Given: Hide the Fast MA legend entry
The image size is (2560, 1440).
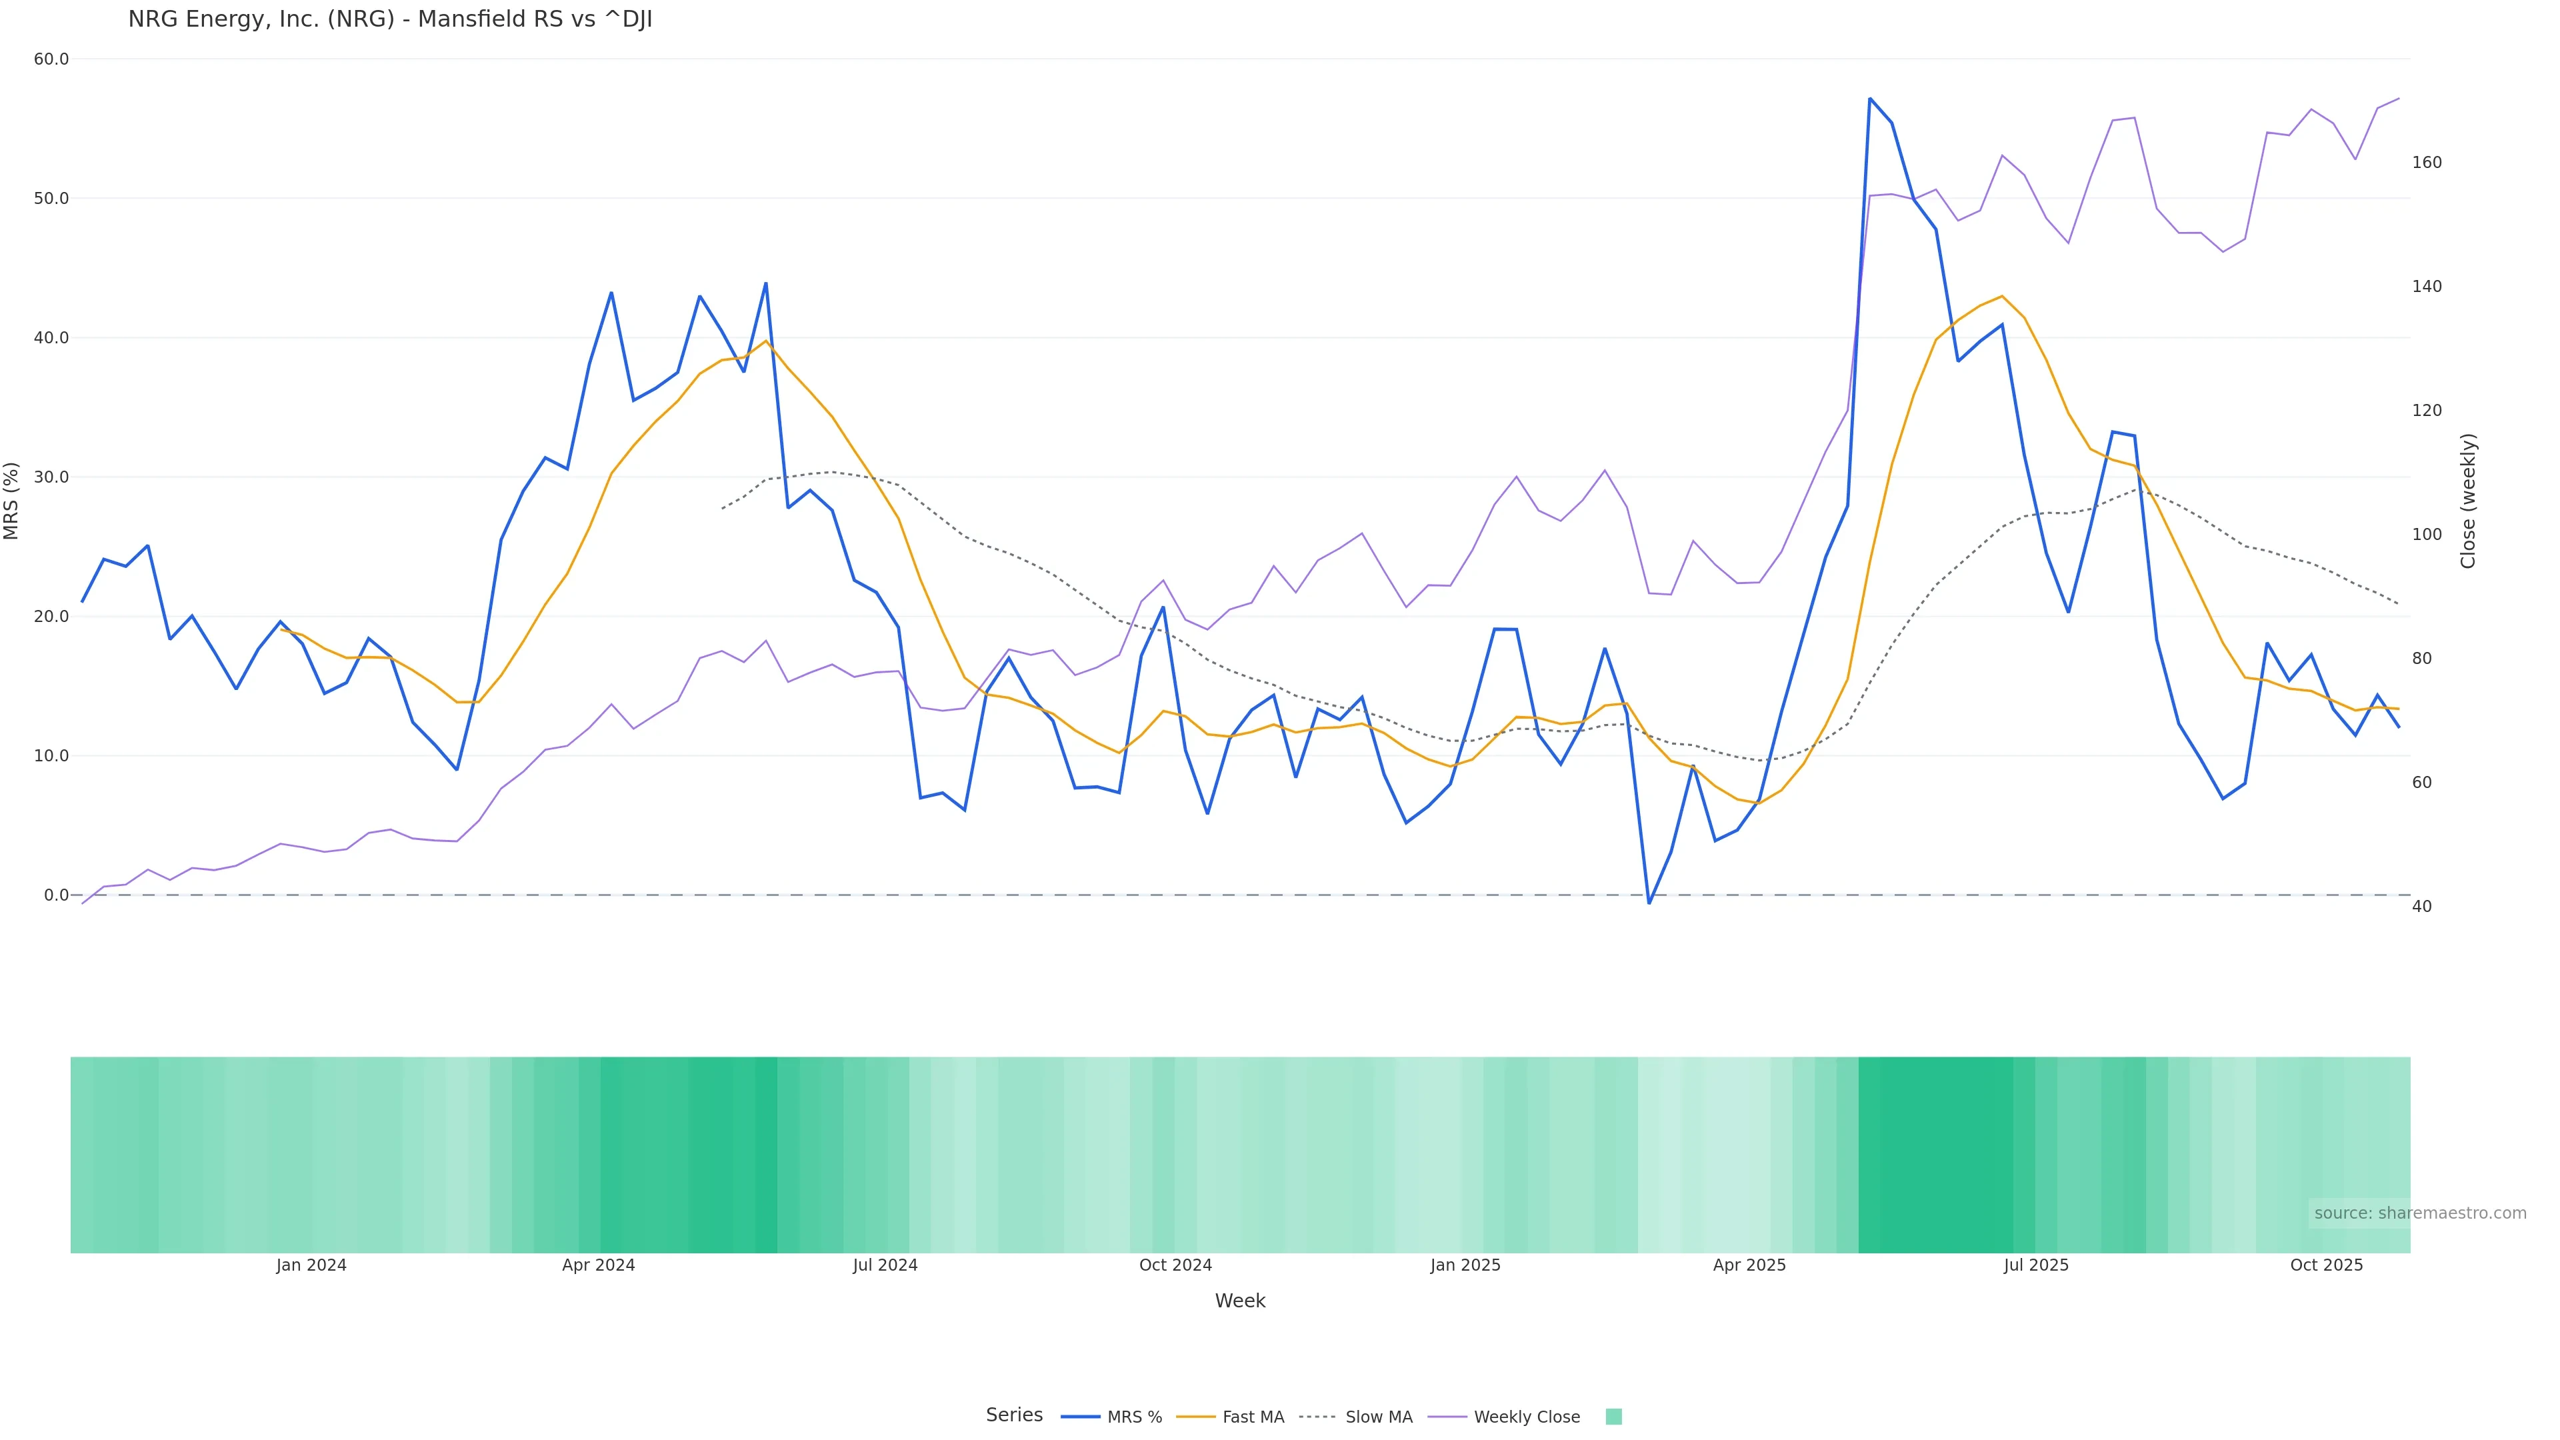Looking at the screenshot, I should [x=1252, y=1417].
